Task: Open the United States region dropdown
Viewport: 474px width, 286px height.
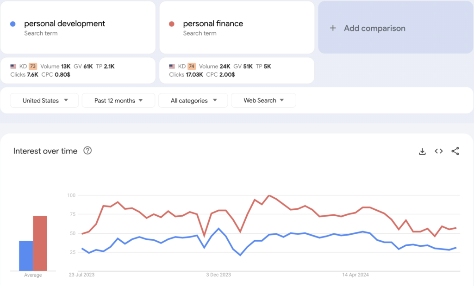Action: coord(44,100)
